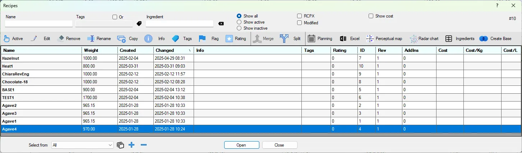
Task: Sort by the Rating column header
Action: [x=345, y=50]
